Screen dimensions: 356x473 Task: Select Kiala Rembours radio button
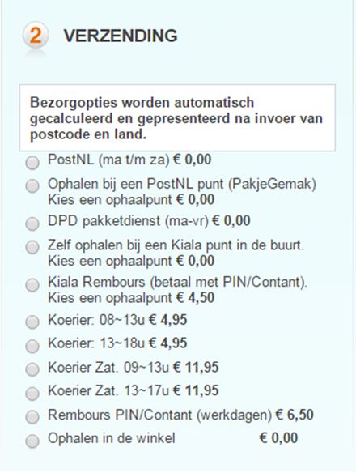pos(32,285)
